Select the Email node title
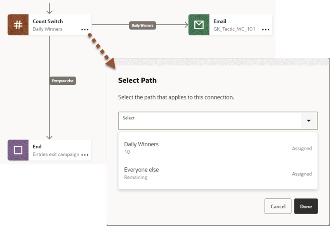 pos(220,21)
